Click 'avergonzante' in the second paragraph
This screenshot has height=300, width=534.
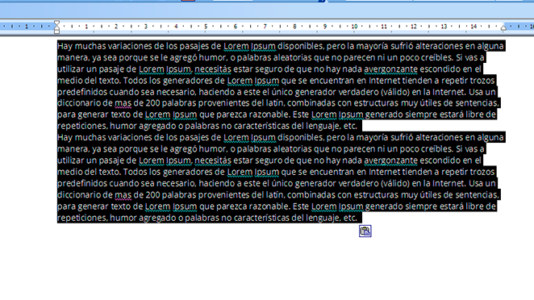[390, 160]
